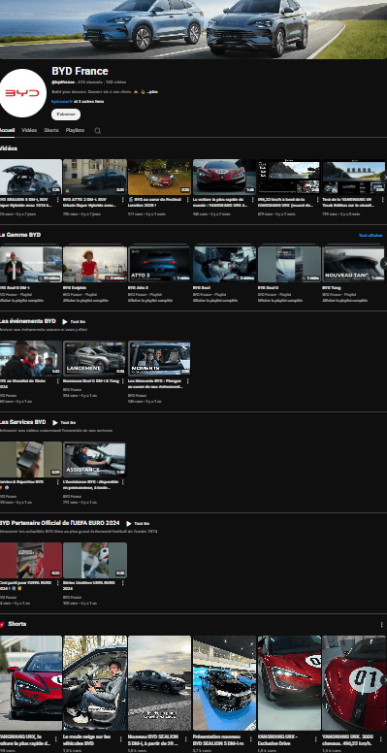Image resolution: width=387 pixels, height=753 pixels.
Task: Open options menu for Séries Limitées UEFA EURO video
Action: [122, 582]
